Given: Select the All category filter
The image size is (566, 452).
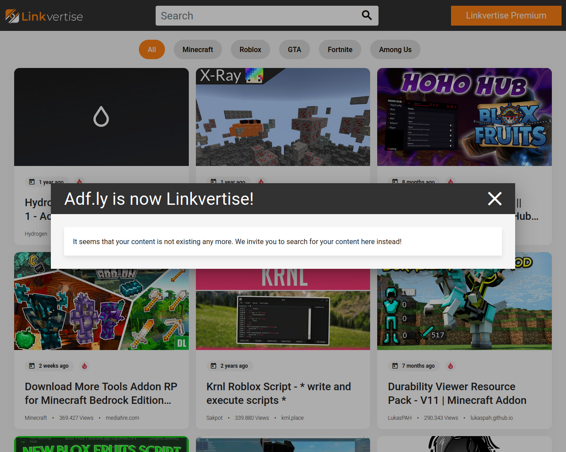Looking at the screenshot, I should coord(152,49).
